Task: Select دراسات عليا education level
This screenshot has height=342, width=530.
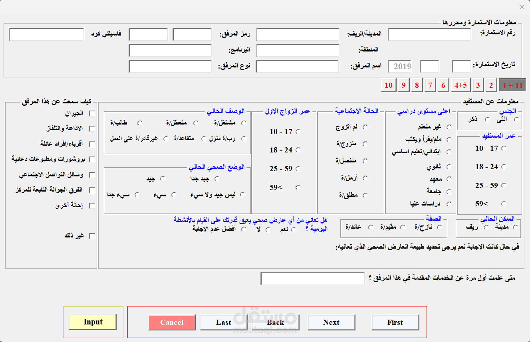Action: (449, 204)
